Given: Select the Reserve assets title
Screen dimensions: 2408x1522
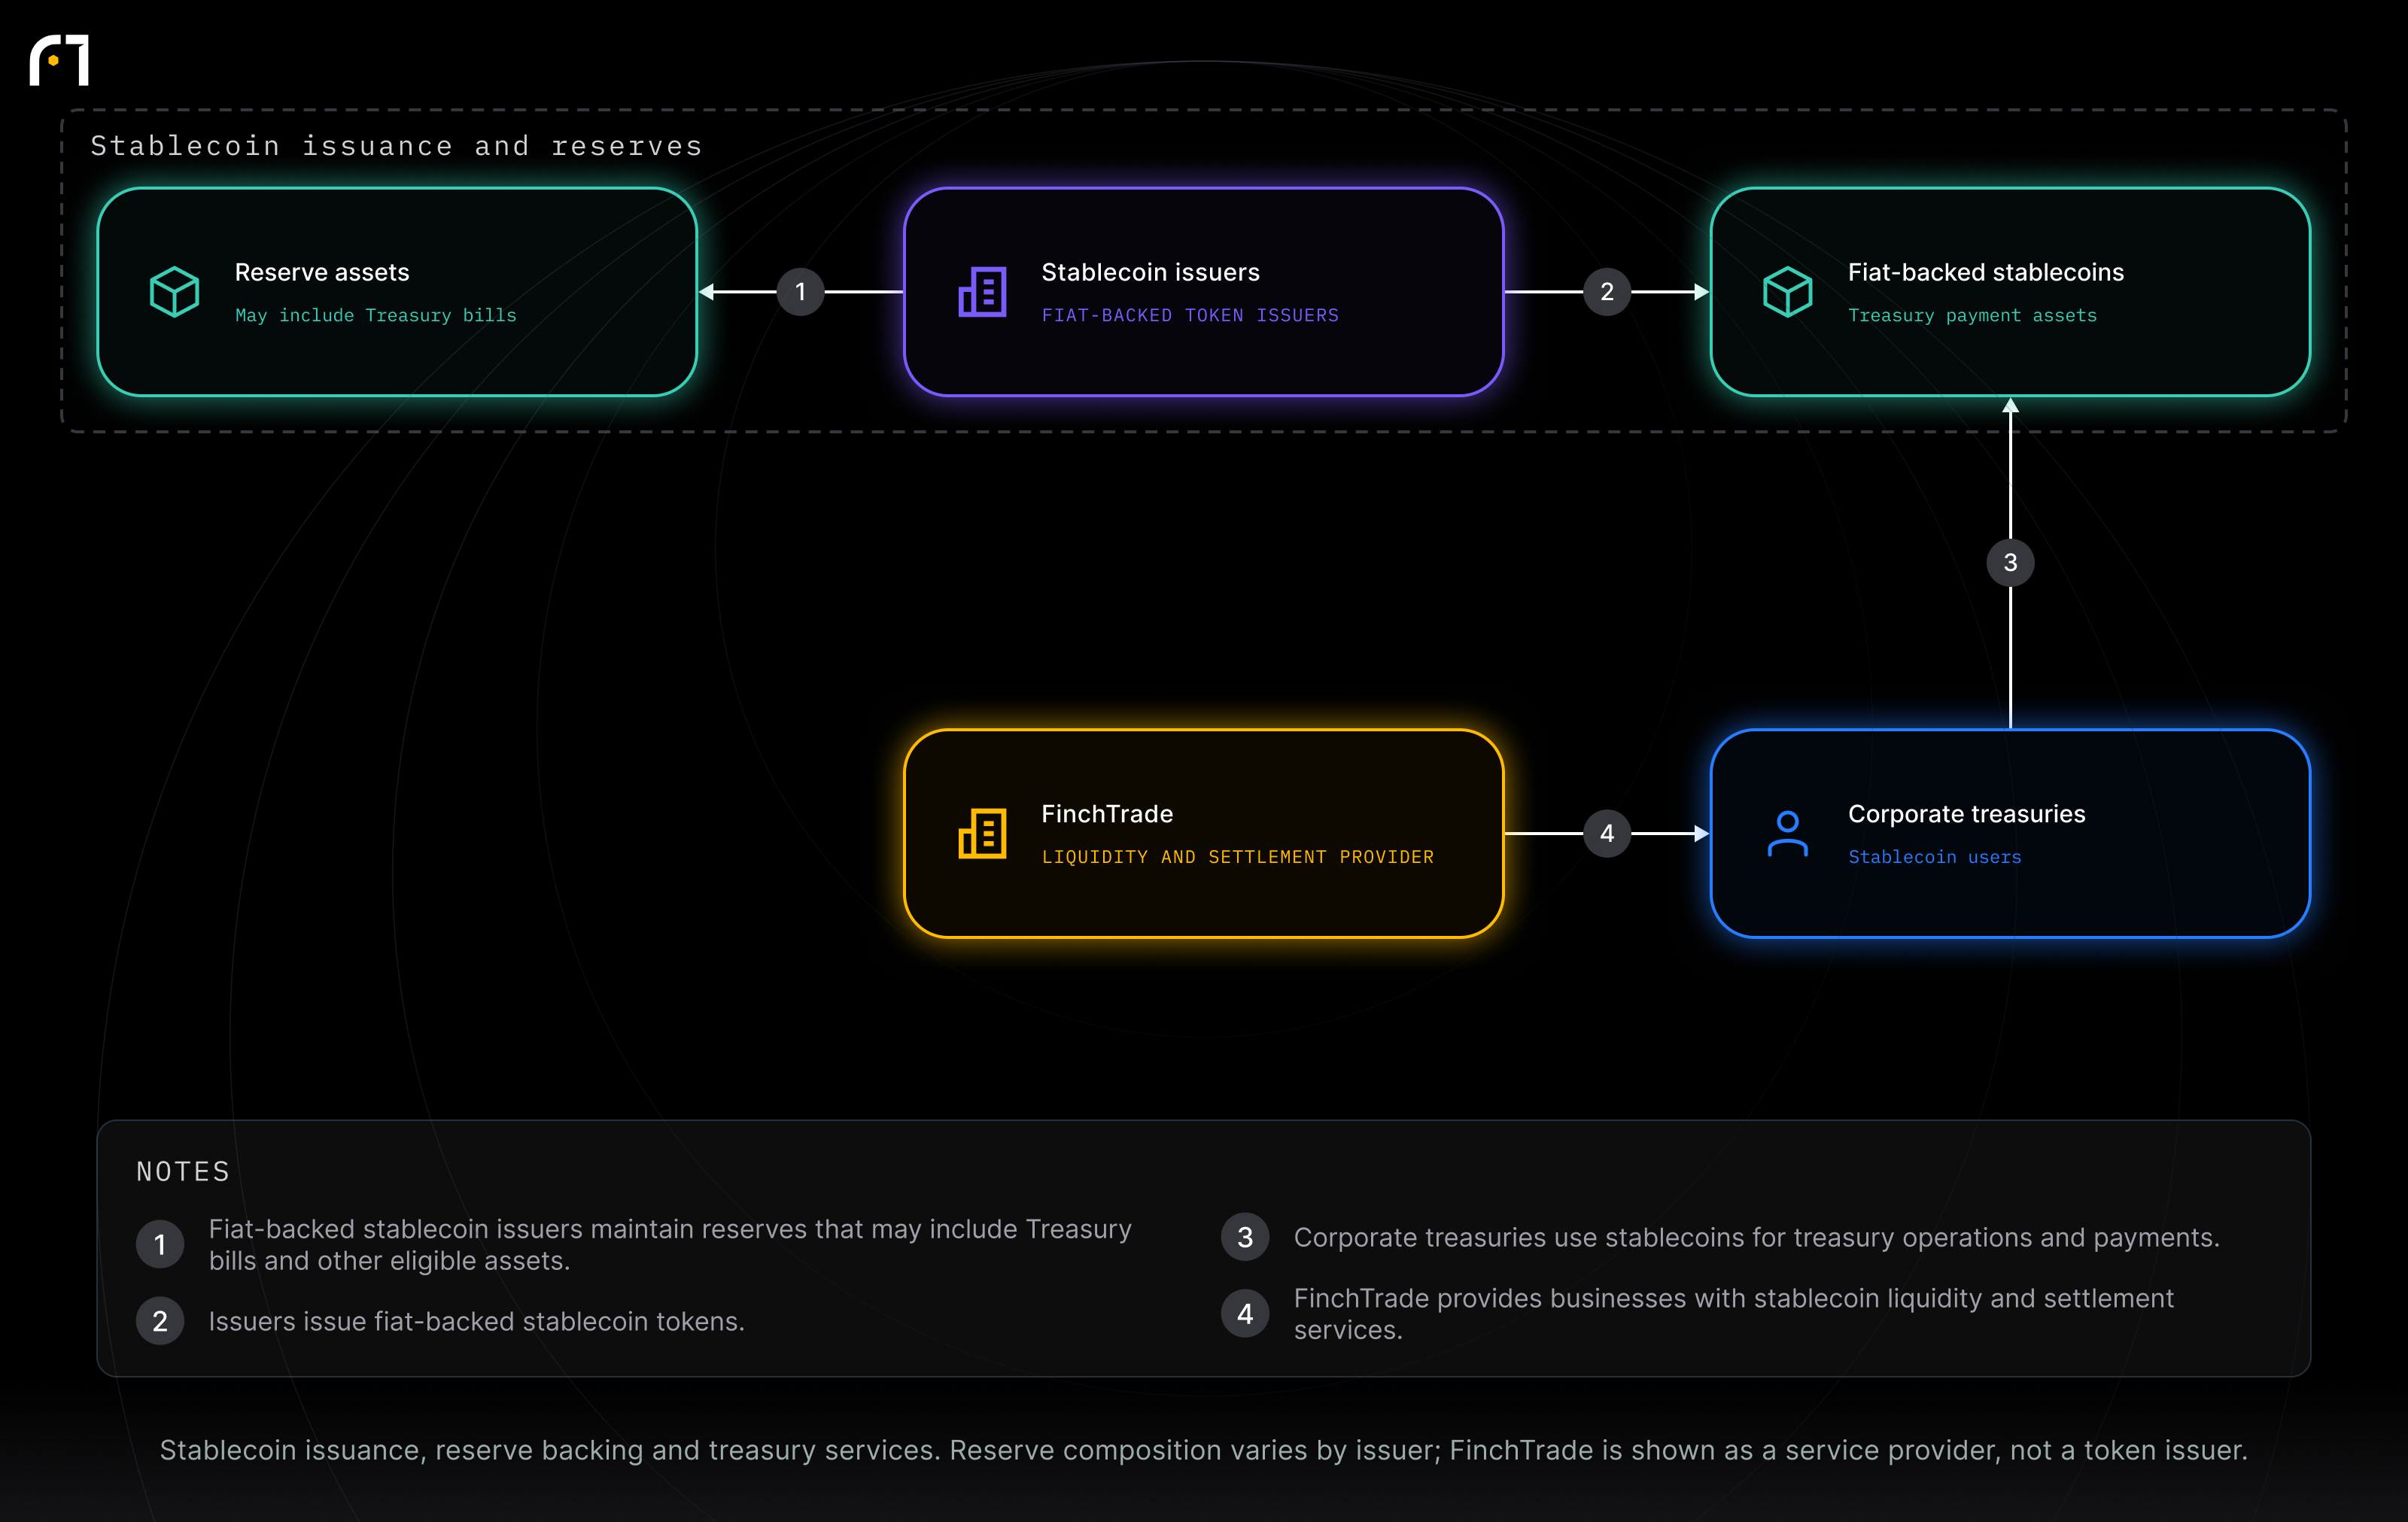Looking at the screenshot, I should point(322,272).
